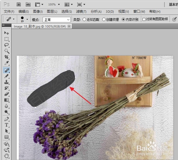Open the 编辑(E) menu
The image size is (178, 160).
[24, 11]
